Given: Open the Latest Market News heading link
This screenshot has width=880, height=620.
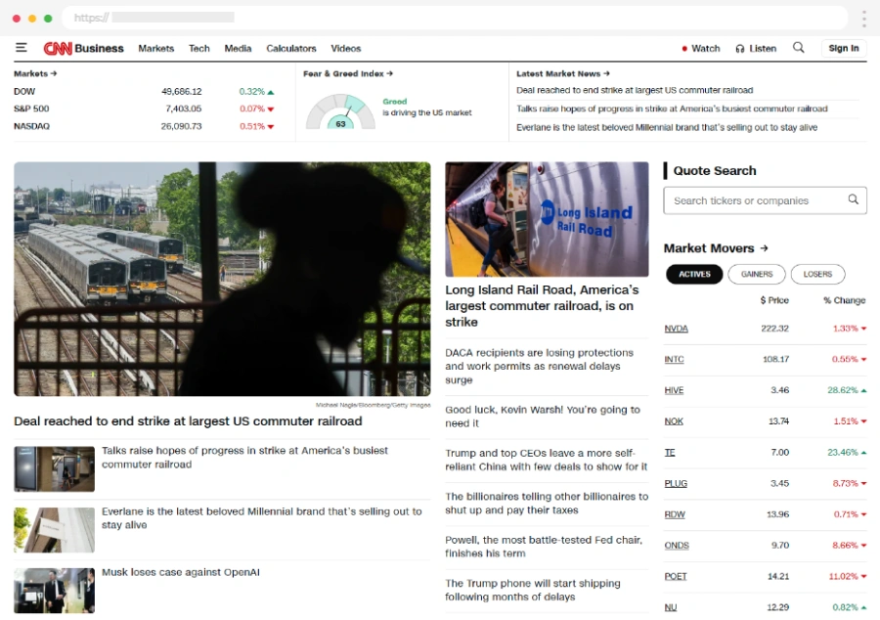Looking at the screenshot, I should click(x=563, y=73).
